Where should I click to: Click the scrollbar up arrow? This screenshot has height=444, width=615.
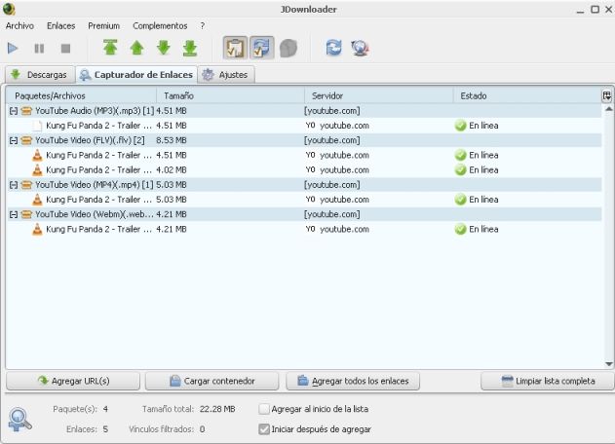tap(608, 109)
